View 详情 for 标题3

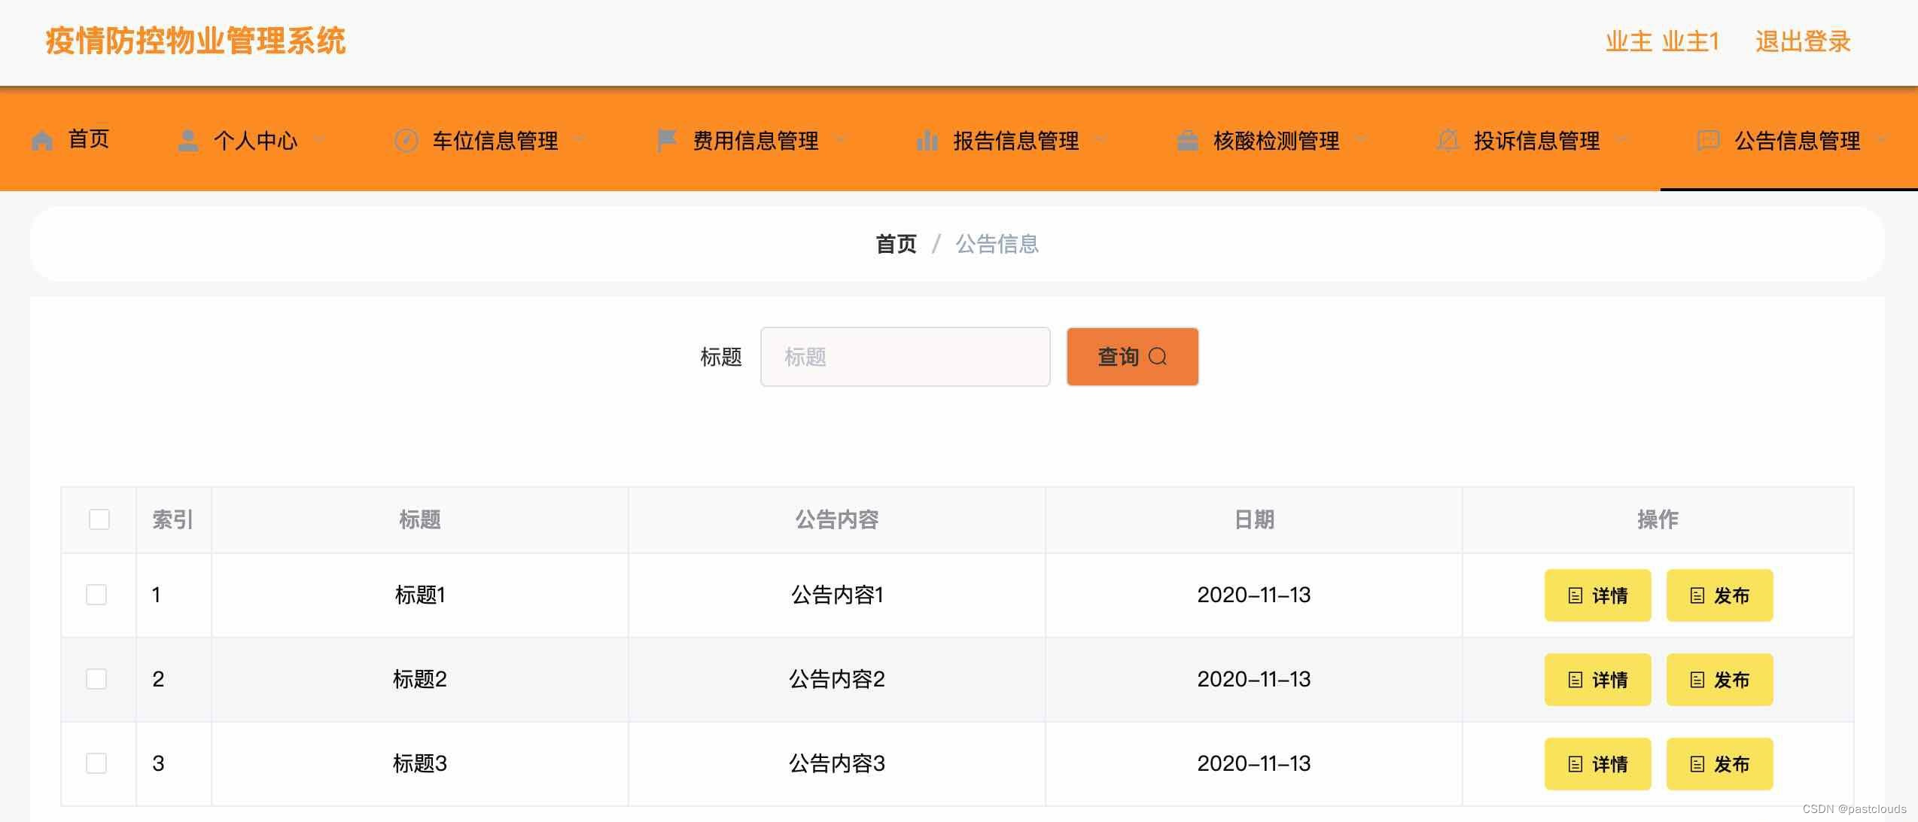pos(1597,764)
